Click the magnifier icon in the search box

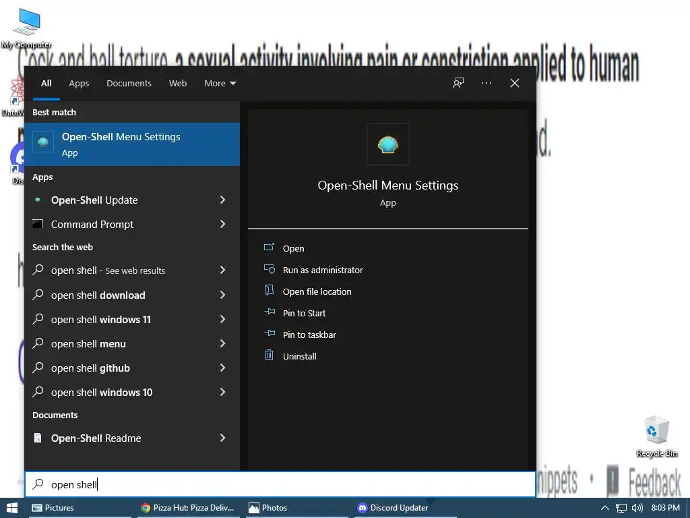[x=38, y=484]
